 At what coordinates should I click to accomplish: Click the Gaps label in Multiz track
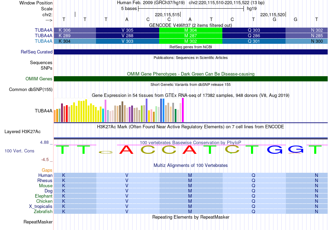click(x=47, y=170)
